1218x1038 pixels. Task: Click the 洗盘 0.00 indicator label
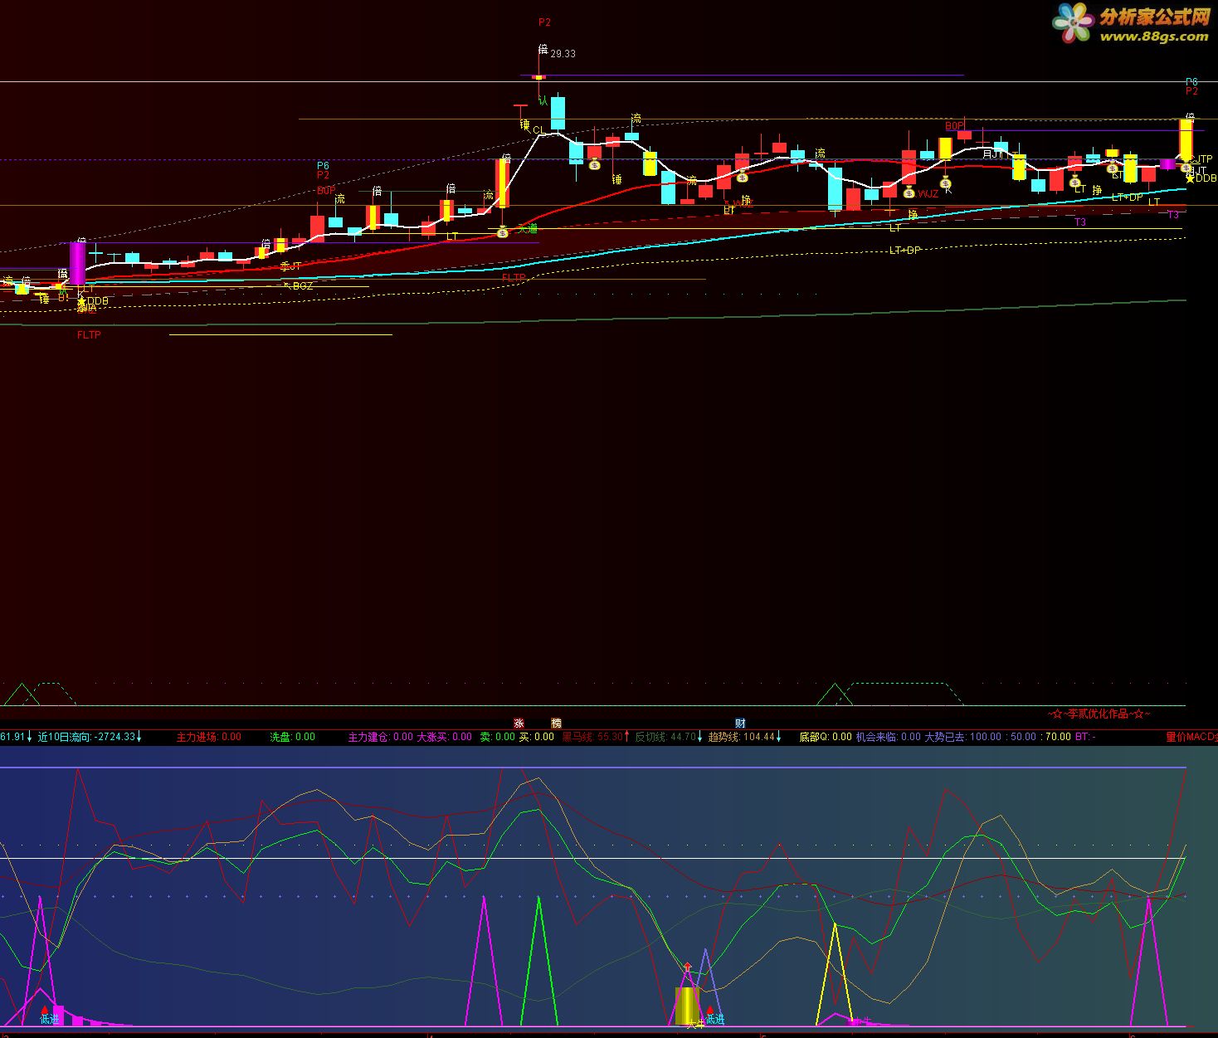pos(293,737)
